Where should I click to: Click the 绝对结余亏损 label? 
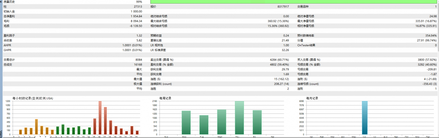159,16
